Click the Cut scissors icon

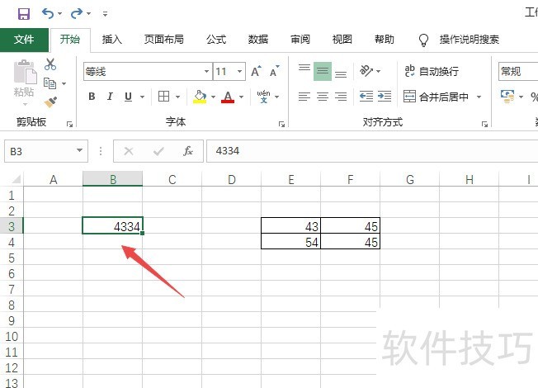click(x=50, y=64)
